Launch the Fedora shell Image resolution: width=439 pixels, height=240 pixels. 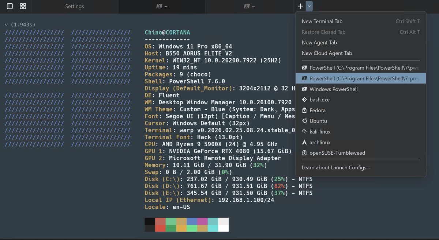(361, 110)
